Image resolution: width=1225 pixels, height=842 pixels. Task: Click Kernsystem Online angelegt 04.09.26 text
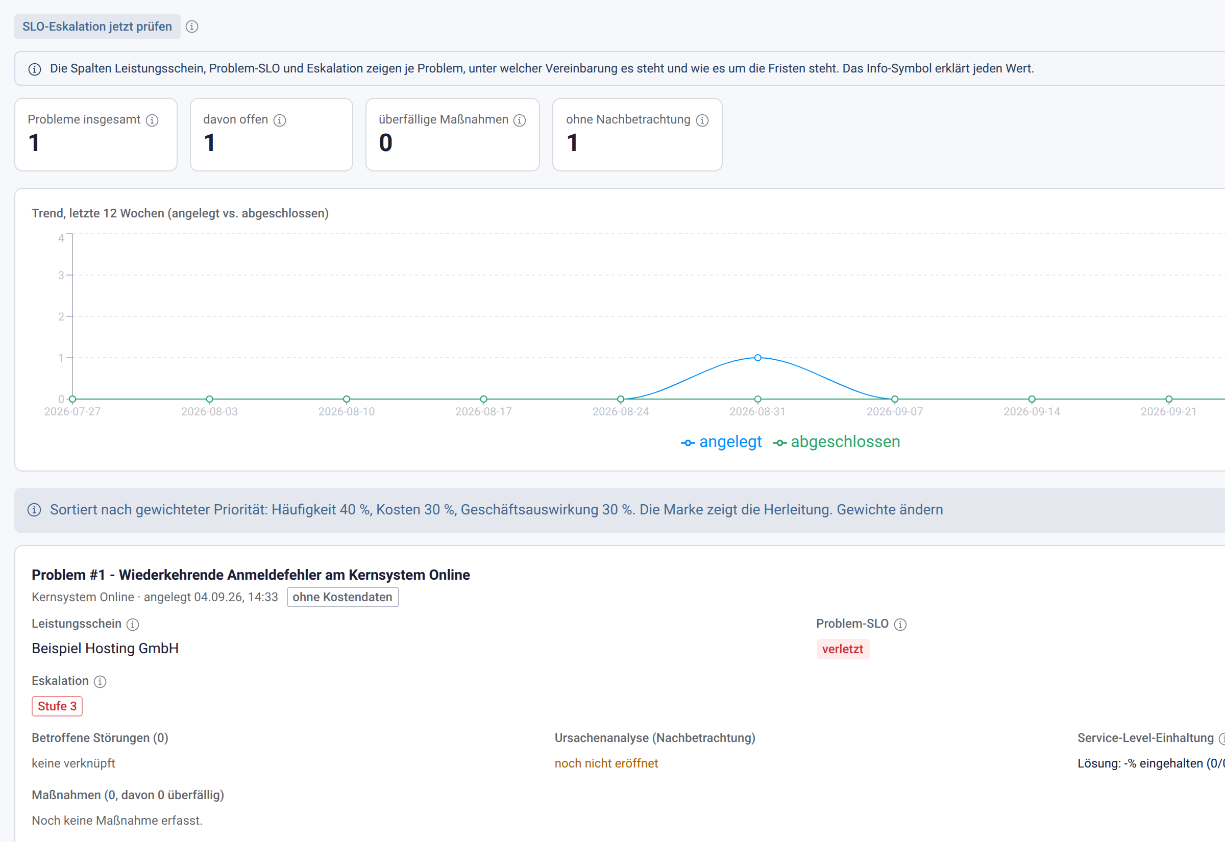point(155,597)
